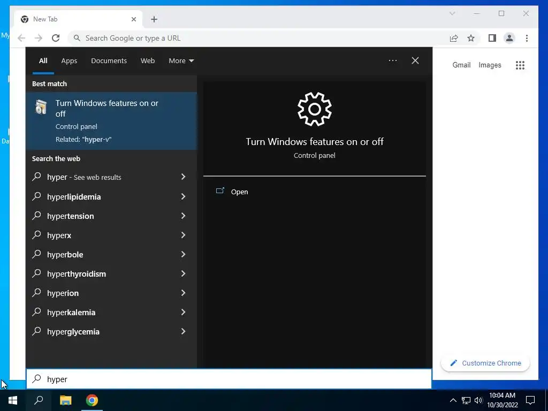The image size is (548, 411).
Task: Select the hyper See web results row
Action: point(111,177)
